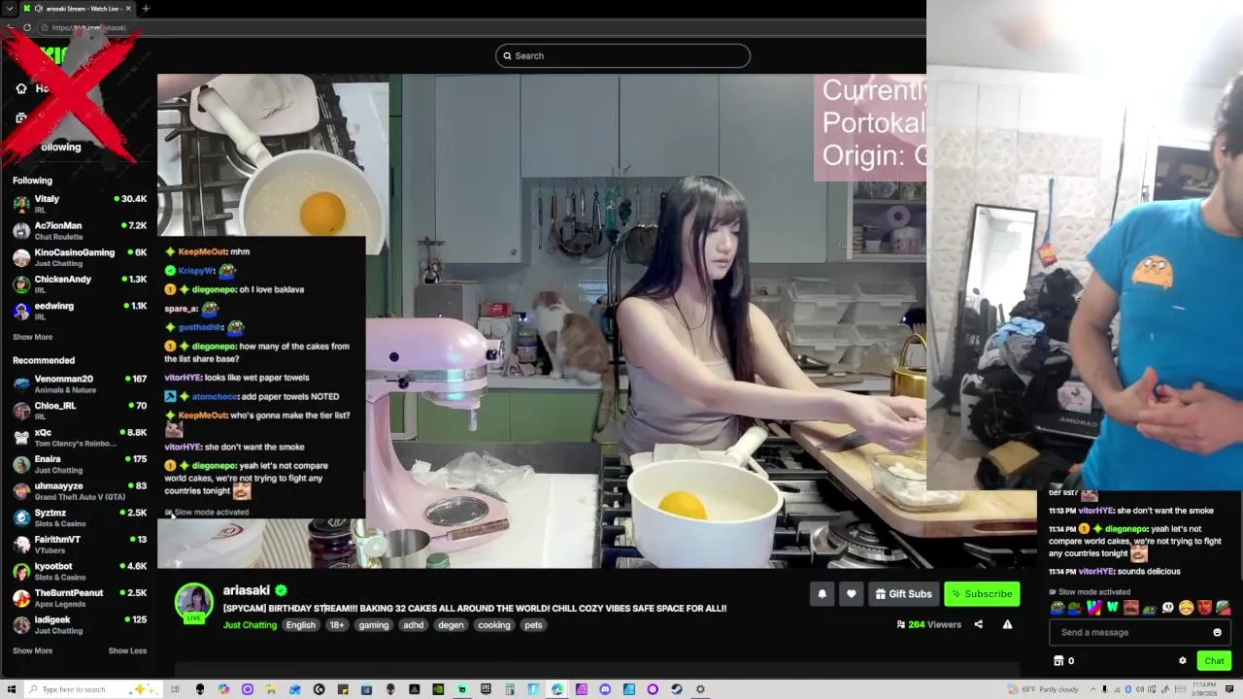Click the notification bell icon for ariasaki

click(822, 594)
